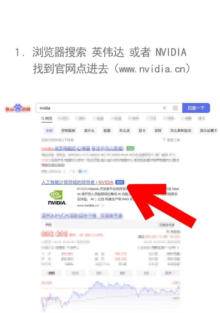Choose the 怎么更新驱动 filter chip
Image resolution: width=220 pixels, height=313 pixels.
pyautogui.click(x=180, y=130)
